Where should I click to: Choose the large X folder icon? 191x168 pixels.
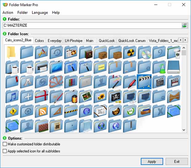pos(159,111)
